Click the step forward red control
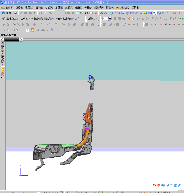 (x=165, y=24)
